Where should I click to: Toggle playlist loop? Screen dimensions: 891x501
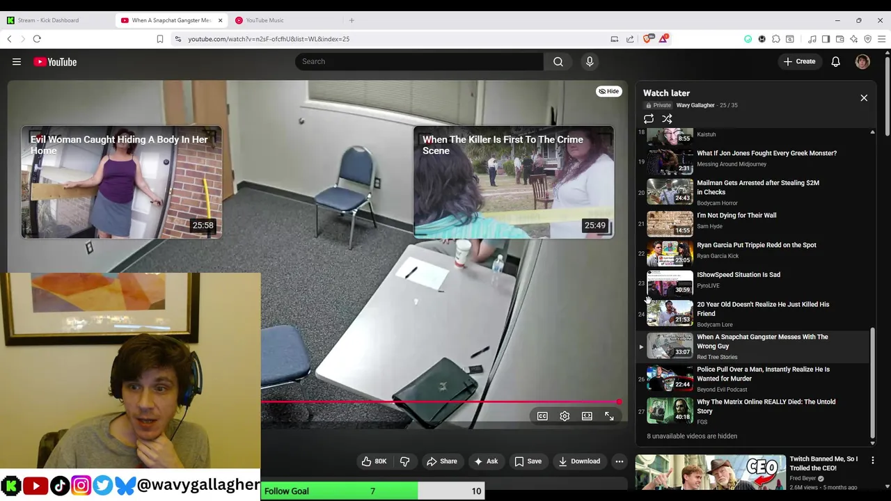click(649, 119)
